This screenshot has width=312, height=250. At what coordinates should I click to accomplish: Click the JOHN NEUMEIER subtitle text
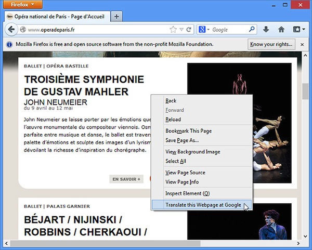click(x=56, y=102)
